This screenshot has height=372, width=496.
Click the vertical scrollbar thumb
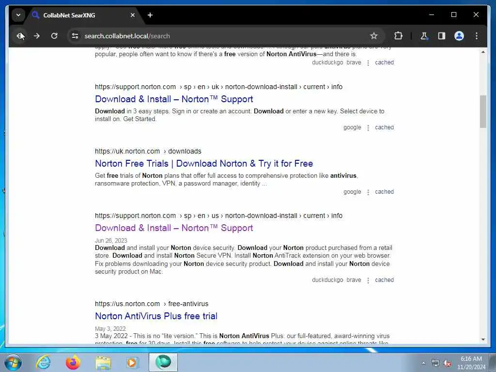(483, 111)
